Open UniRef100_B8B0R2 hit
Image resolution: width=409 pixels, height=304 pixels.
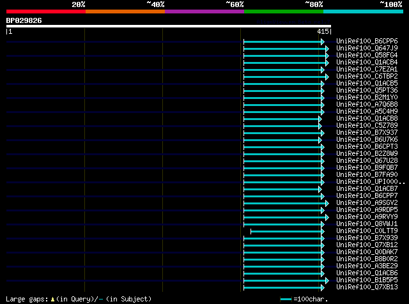click(x=367, y=259)
